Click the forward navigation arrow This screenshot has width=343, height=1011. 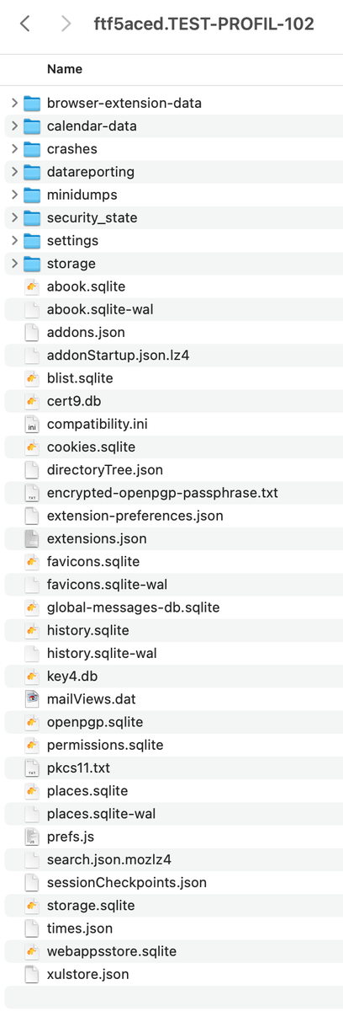coord(66,24)
